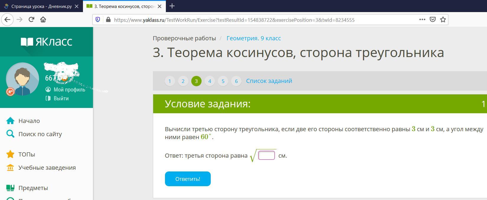Click Выйти to log out
Viewport: 487px width, 200px height.
(x=57, y=98)
